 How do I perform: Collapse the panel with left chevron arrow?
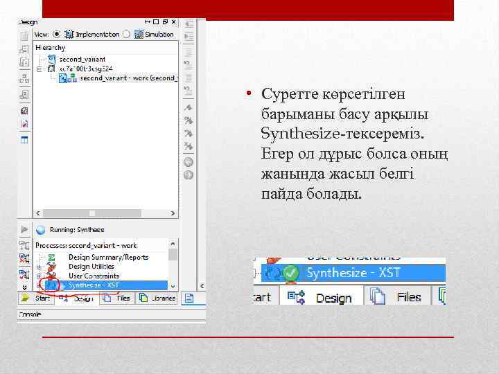click(x=202, y=286)
